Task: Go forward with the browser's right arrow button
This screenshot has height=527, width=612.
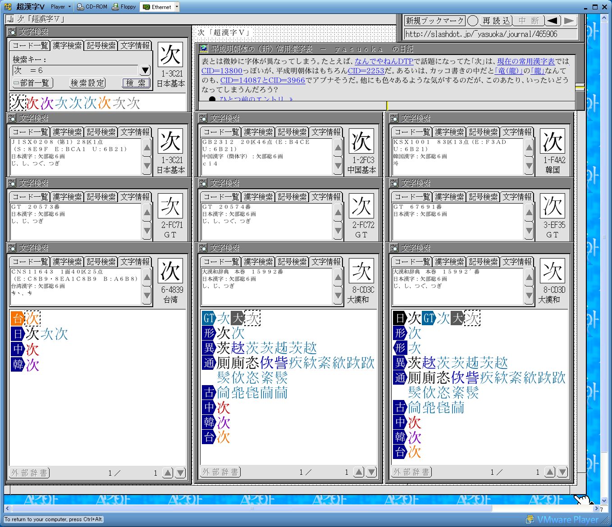Action: tap(569, 21)
